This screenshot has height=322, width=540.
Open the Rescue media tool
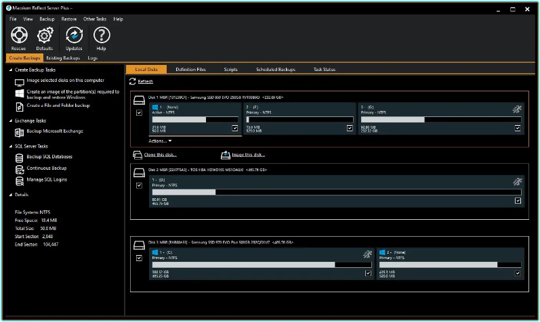[x=19, y=35]
